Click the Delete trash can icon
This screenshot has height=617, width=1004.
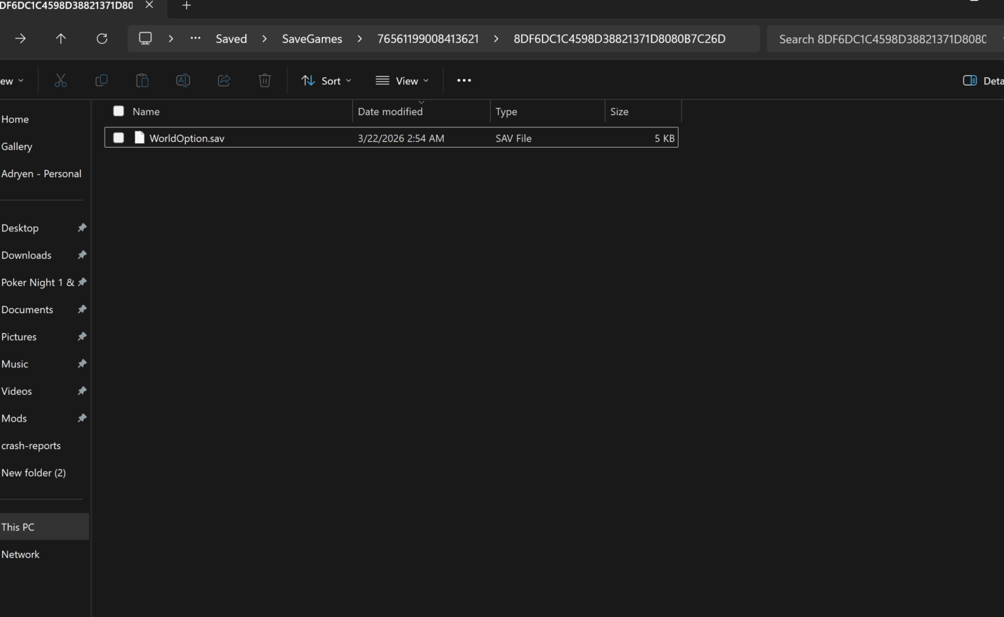[265, 80]
